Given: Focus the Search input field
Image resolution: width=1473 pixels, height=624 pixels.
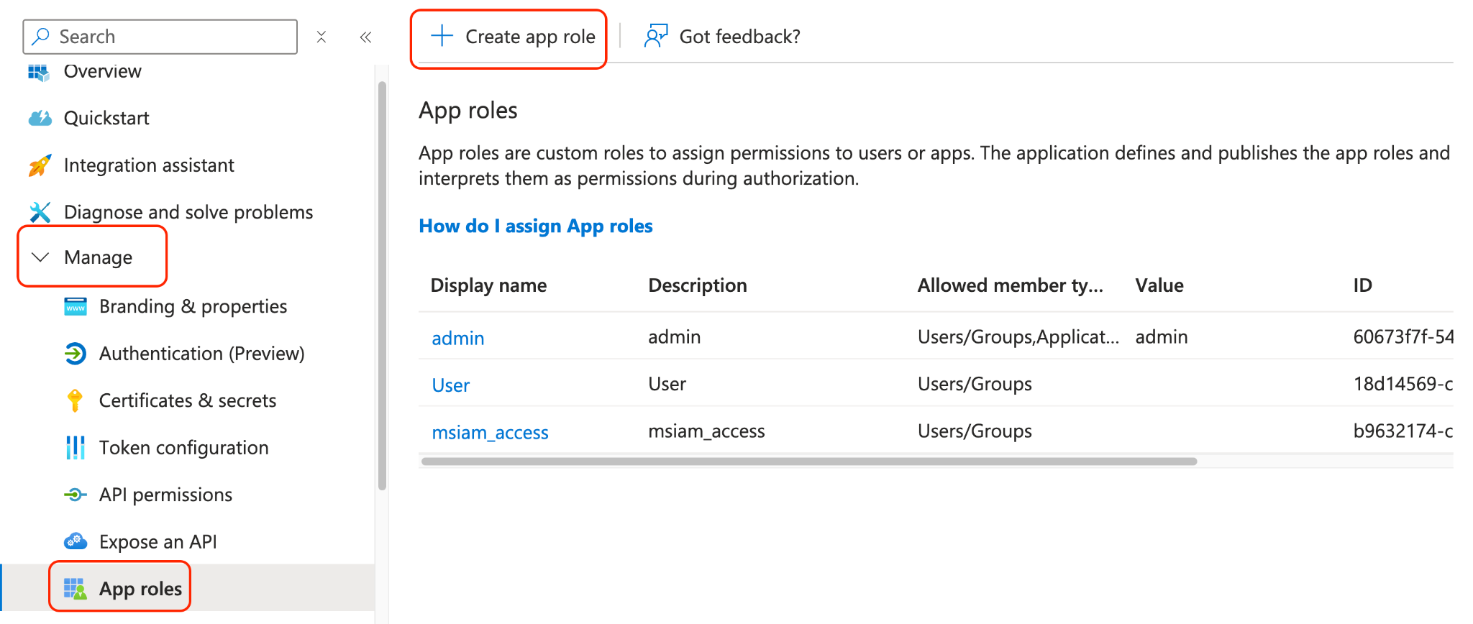Looking at the screenshot, I should 160,37.
